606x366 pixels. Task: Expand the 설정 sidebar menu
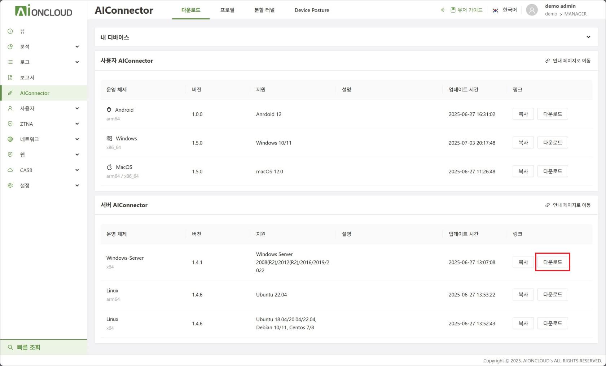click(x=77, y=186)
